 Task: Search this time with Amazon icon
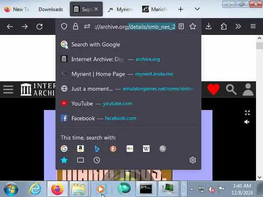pos(81,149)
